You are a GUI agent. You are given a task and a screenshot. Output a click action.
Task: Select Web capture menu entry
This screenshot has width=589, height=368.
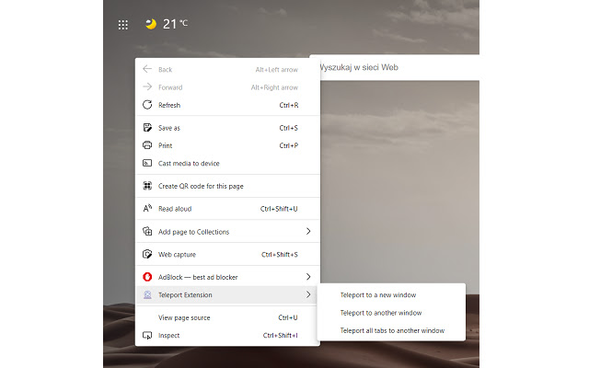[x=227, y=254]
